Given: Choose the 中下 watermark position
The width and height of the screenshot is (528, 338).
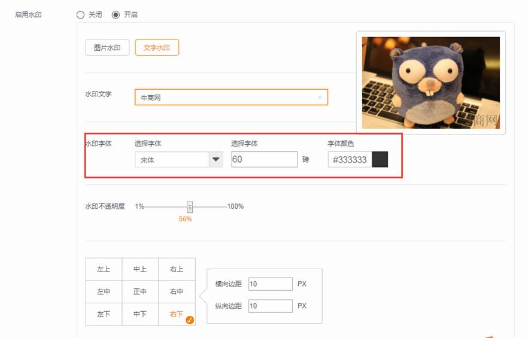Looking at the screenshot, I should coord(140,314).
